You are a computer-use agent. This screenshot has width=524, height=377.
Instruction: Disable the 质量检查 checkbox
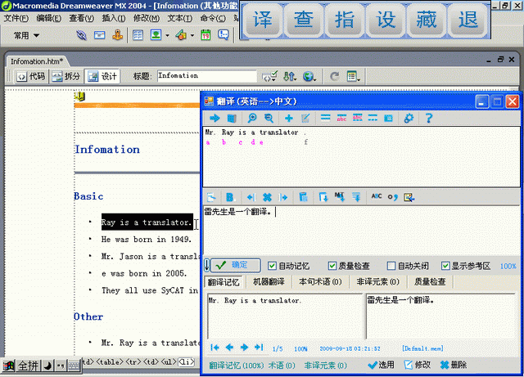(x=332, y=266)
